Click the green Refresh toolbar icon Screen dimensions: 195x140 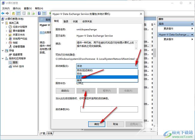pos(29,13)
